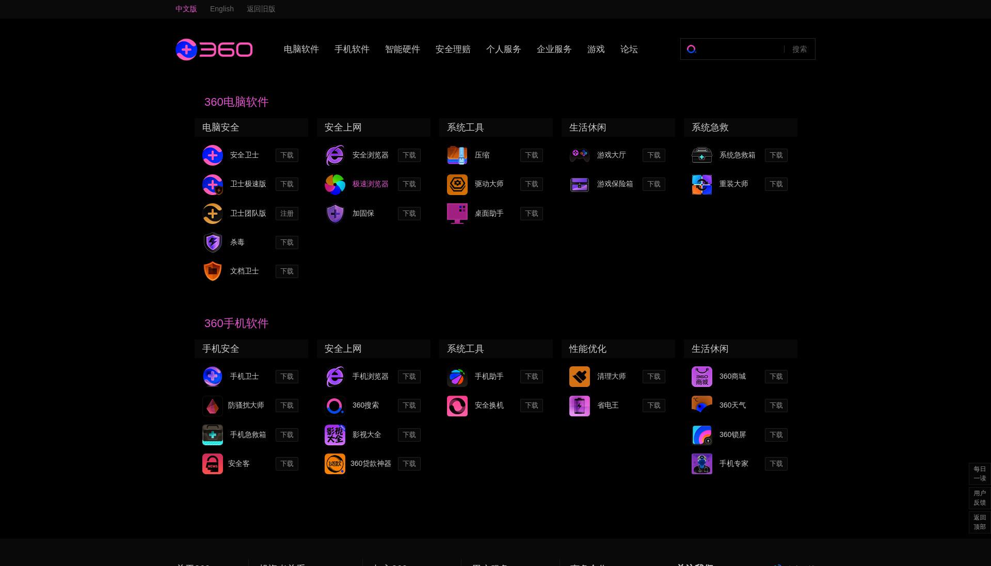Click the 压缩 archive icon
Screen dimensions: 991x566
tap(457, 155)
